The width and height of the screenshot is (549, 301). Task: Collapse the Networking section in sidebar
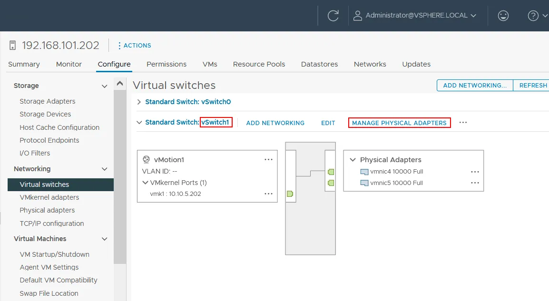pyautogui.click(x=104, y=169)
